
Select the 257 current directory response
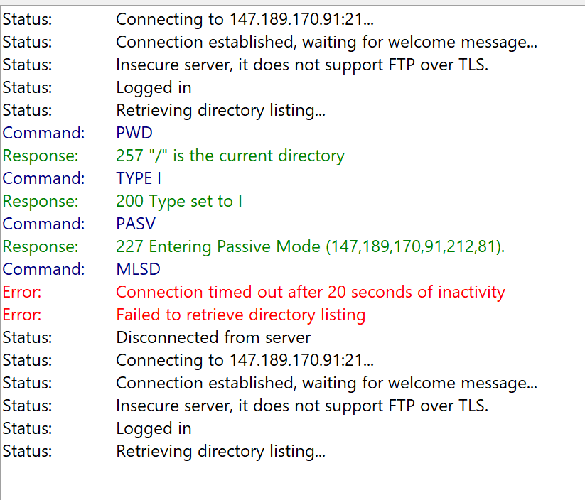pos(230,156)
